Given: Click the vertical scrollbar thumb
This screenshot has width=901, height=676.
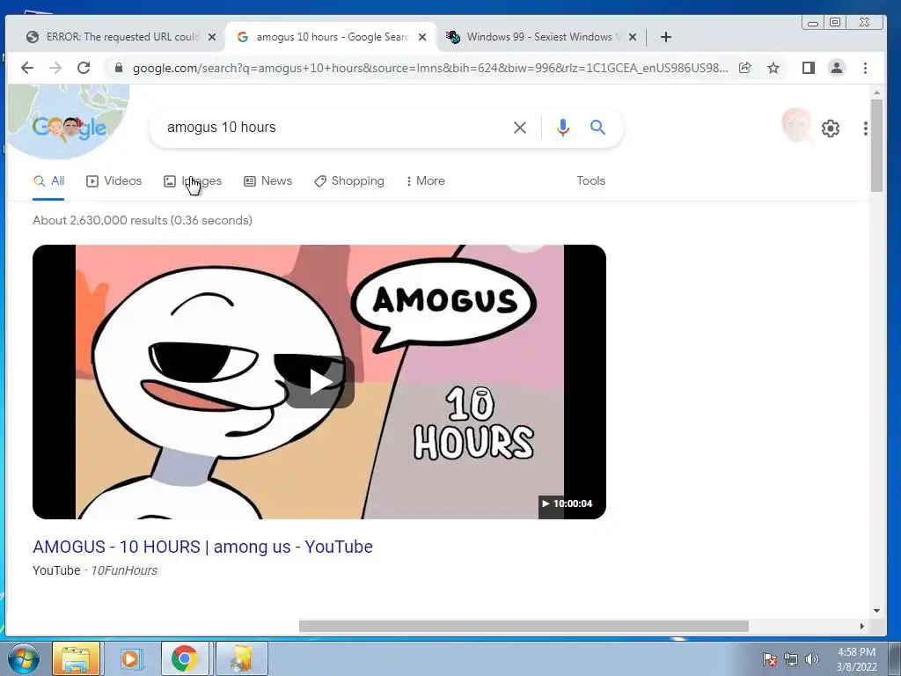Looking at the screenshot, I should tap(876, 146).
